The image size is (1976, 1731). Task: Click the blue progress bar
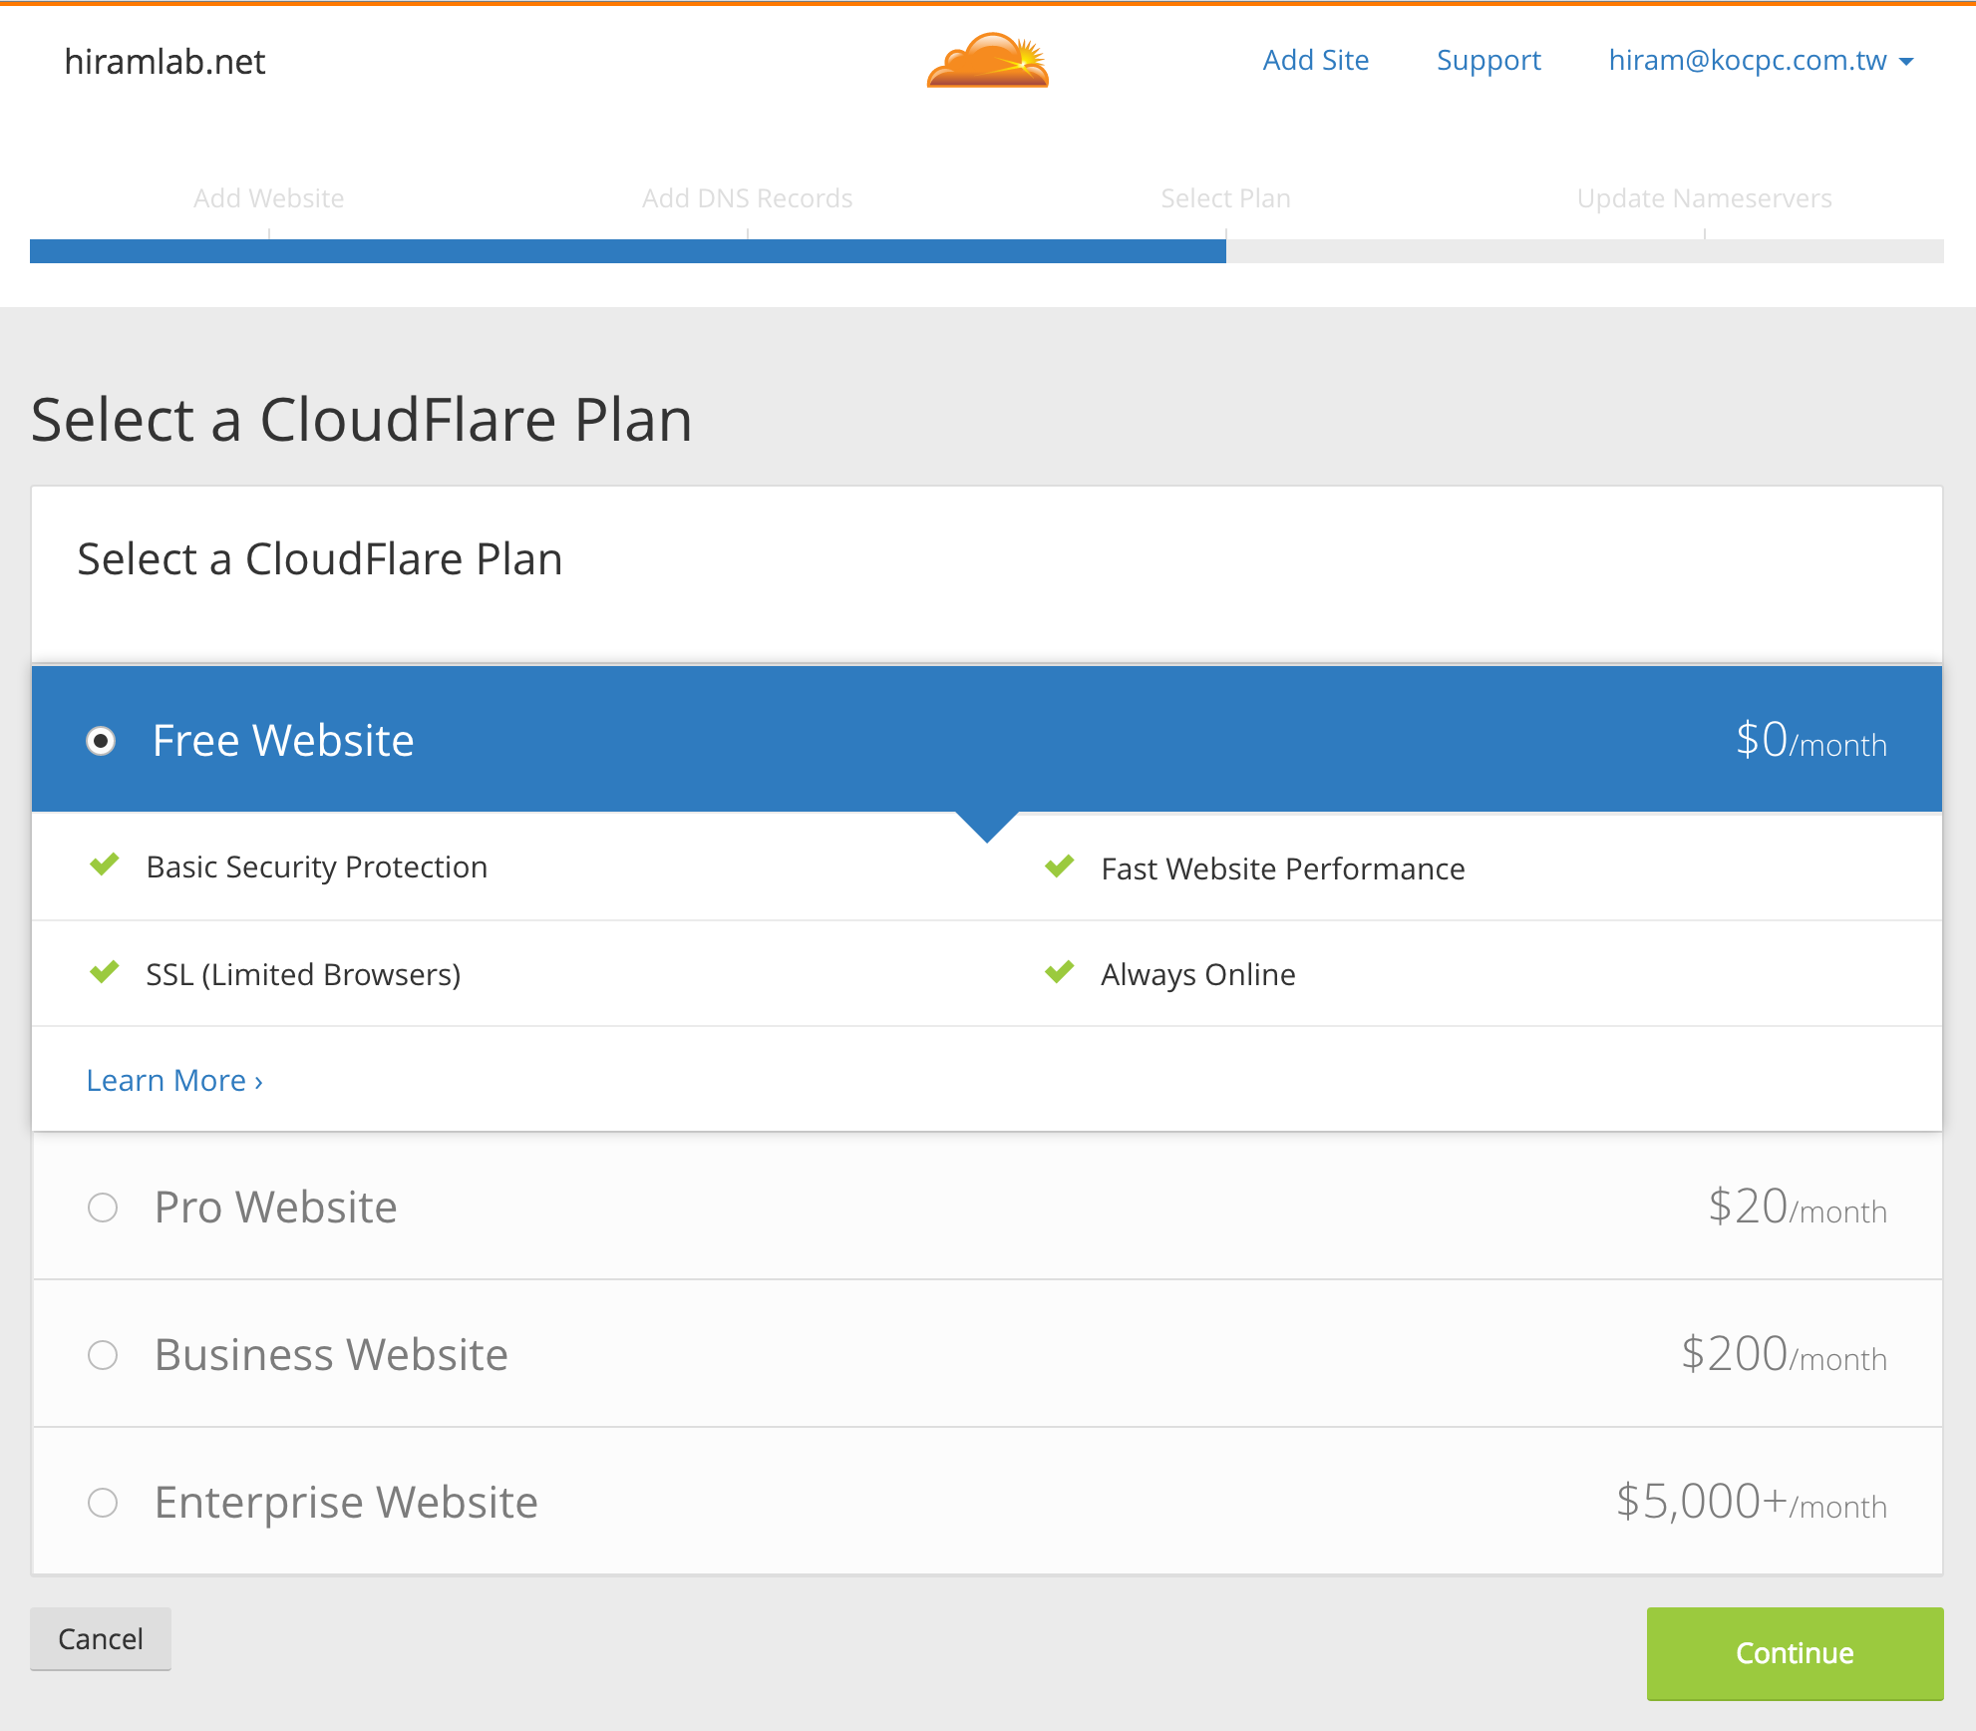click(628, 251)
